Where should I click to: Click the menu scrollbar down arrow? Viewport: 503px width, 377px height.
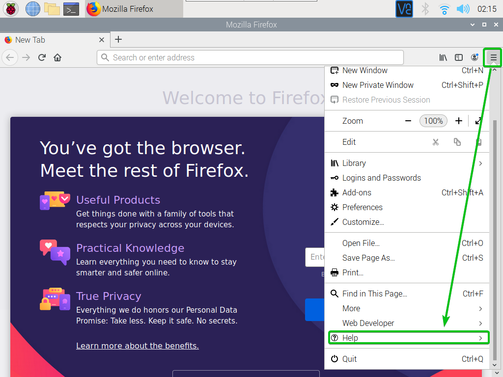(495, 365)
